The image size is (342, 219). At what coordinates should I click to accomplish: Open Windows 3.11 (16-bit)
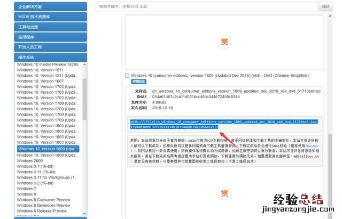coord(36,172)
